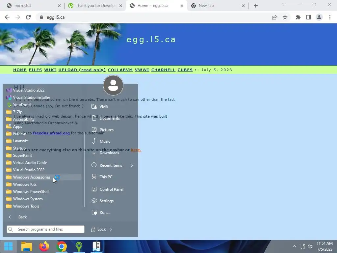Expand the Startup folder
The image size is (337, 253).
point(43,148)
